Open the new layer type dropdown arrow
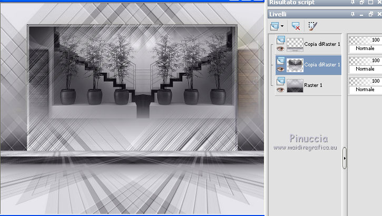The image size is (382, 216). pos(282,26)
